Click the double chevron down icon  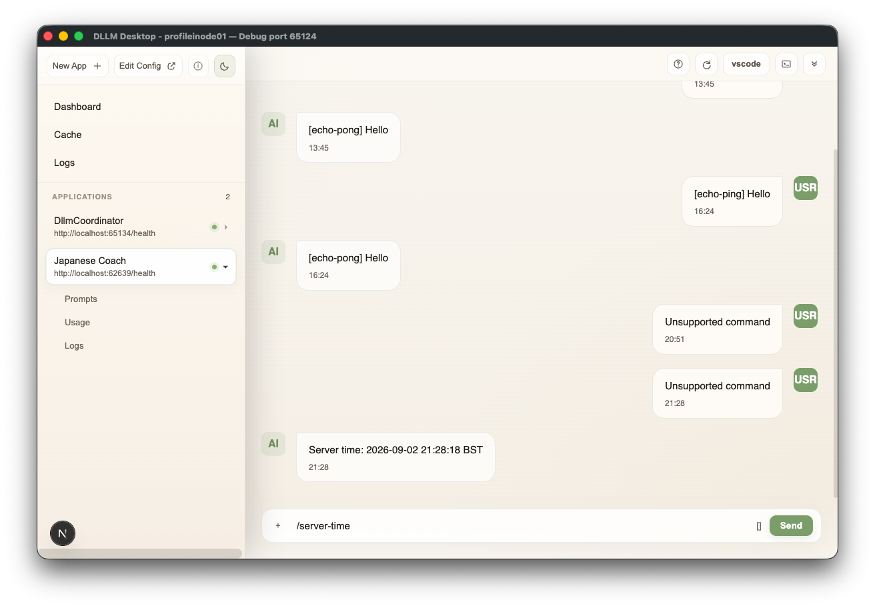pos(814,64)
